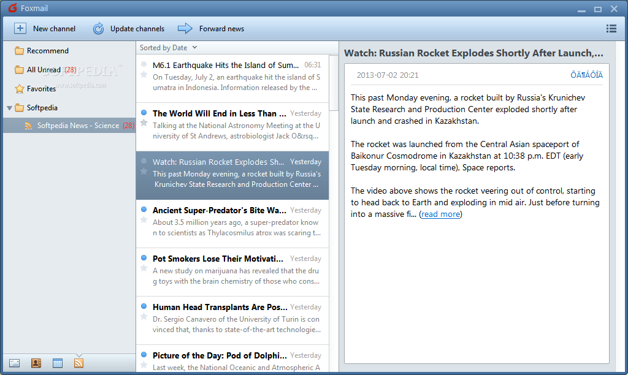This screenshot has width=628, height=375.
Task: Select the Favorites folder
Action: (x=69, y=88)
